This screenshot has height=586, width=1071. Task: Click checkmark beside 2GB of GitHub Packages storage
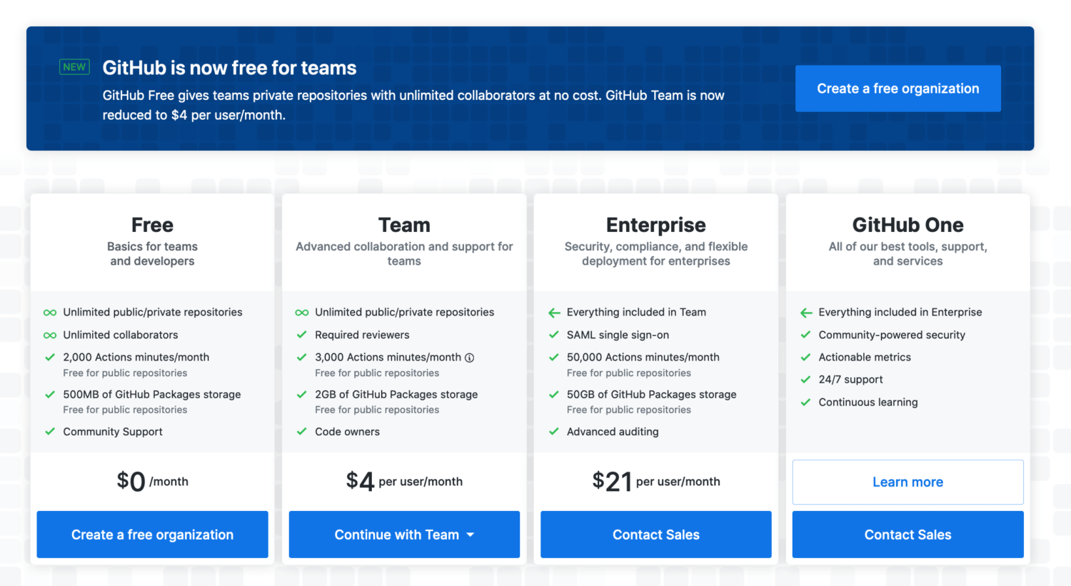pos(302,394)
